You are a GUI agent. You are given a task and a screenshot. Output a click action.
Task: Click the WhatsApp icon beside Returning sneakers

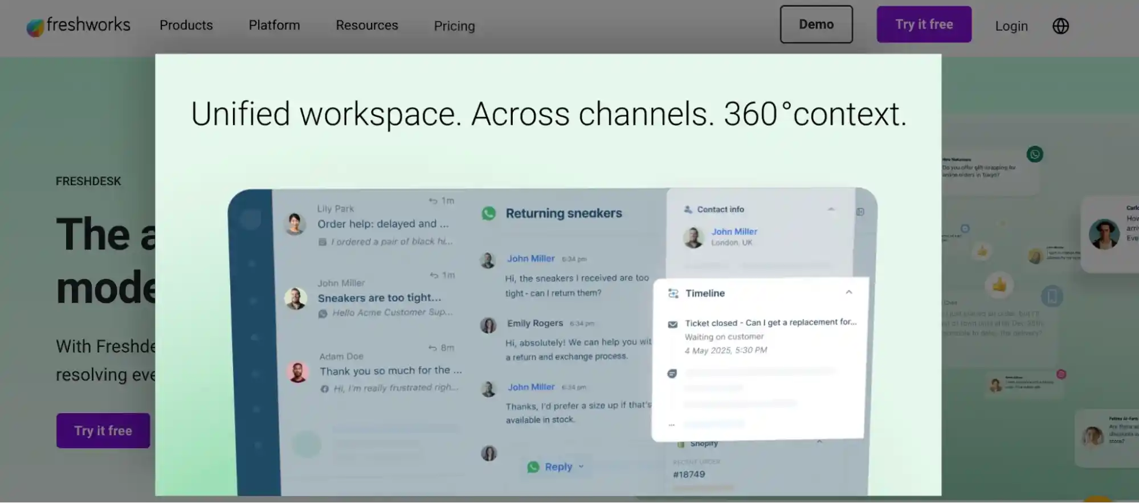489,213
